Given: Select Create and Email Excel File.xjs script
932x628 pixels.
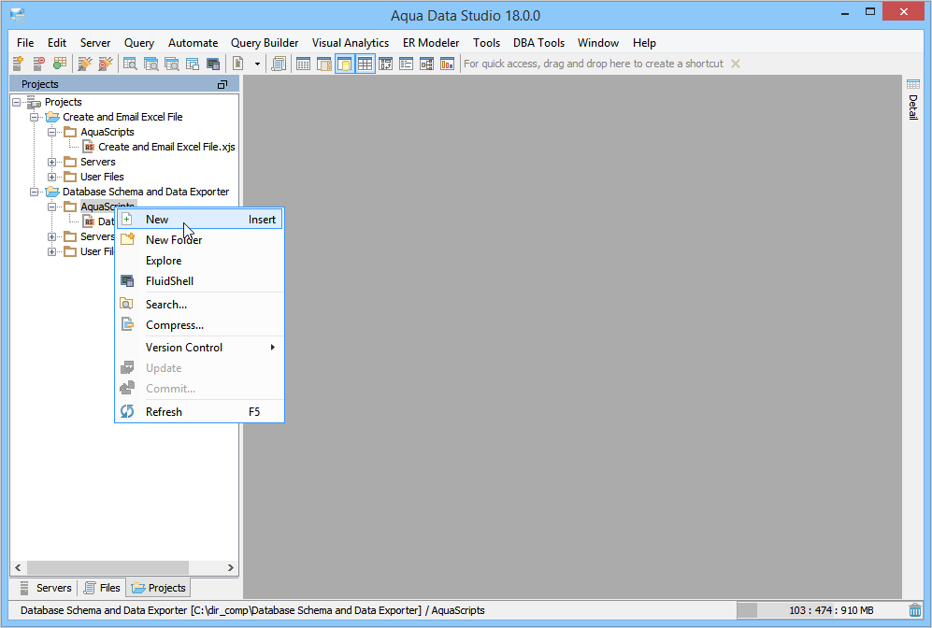Looking at the screenshot, I should 166,147.
